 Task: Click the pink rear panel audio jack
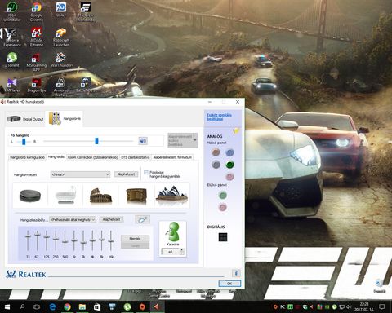coord(229,177)
